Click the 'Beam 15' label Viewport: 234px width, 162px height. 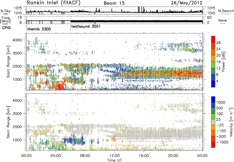pos(114,3)
